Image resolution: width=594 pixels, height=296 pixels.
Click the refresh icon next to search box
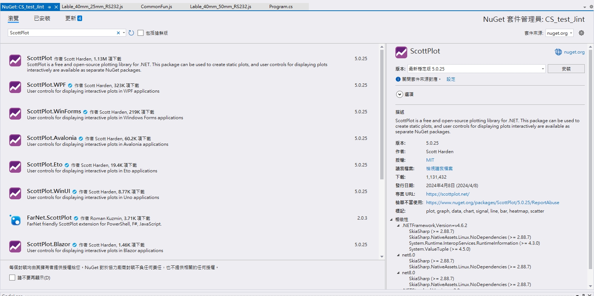click(131, 33)
